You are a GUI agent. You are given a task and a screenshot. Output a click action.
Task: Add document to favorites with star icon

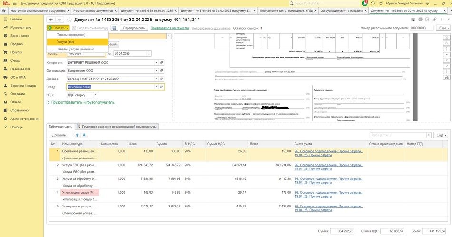point(70,20)
